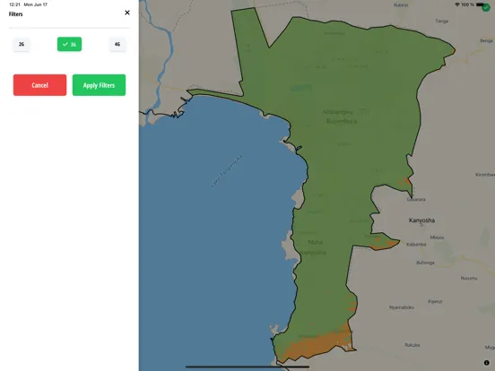This screenshot has width=495, height=371.
Task: Cancel the filter changes
Action: (x=39, y=85)
